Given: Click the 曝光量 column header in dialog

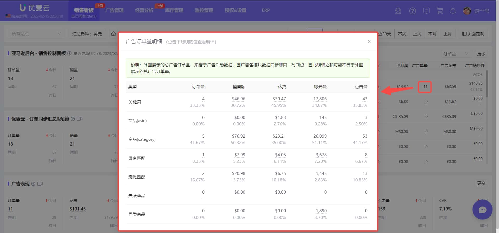Looking at the screenshot, I should 320,87.
